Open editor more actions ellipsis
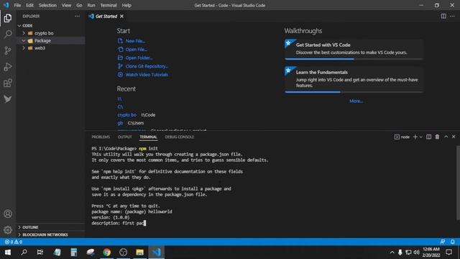 [452, 16]
